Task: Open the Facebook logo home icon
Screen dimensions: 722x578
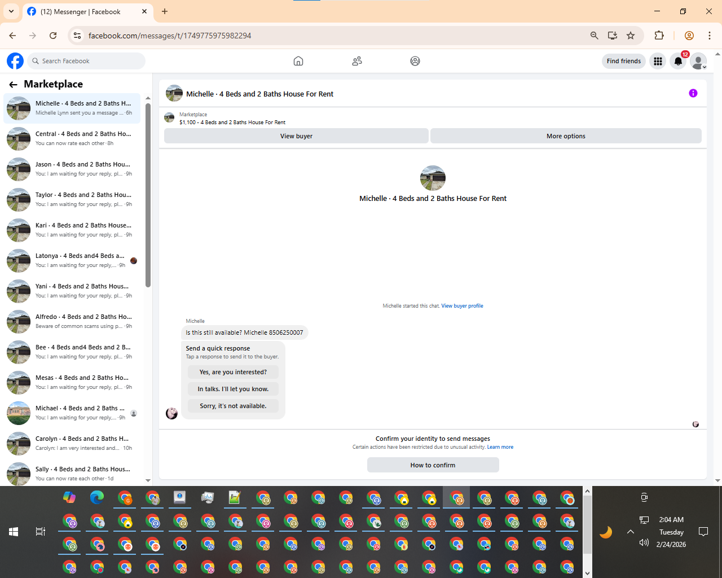Action: [15, 61]
